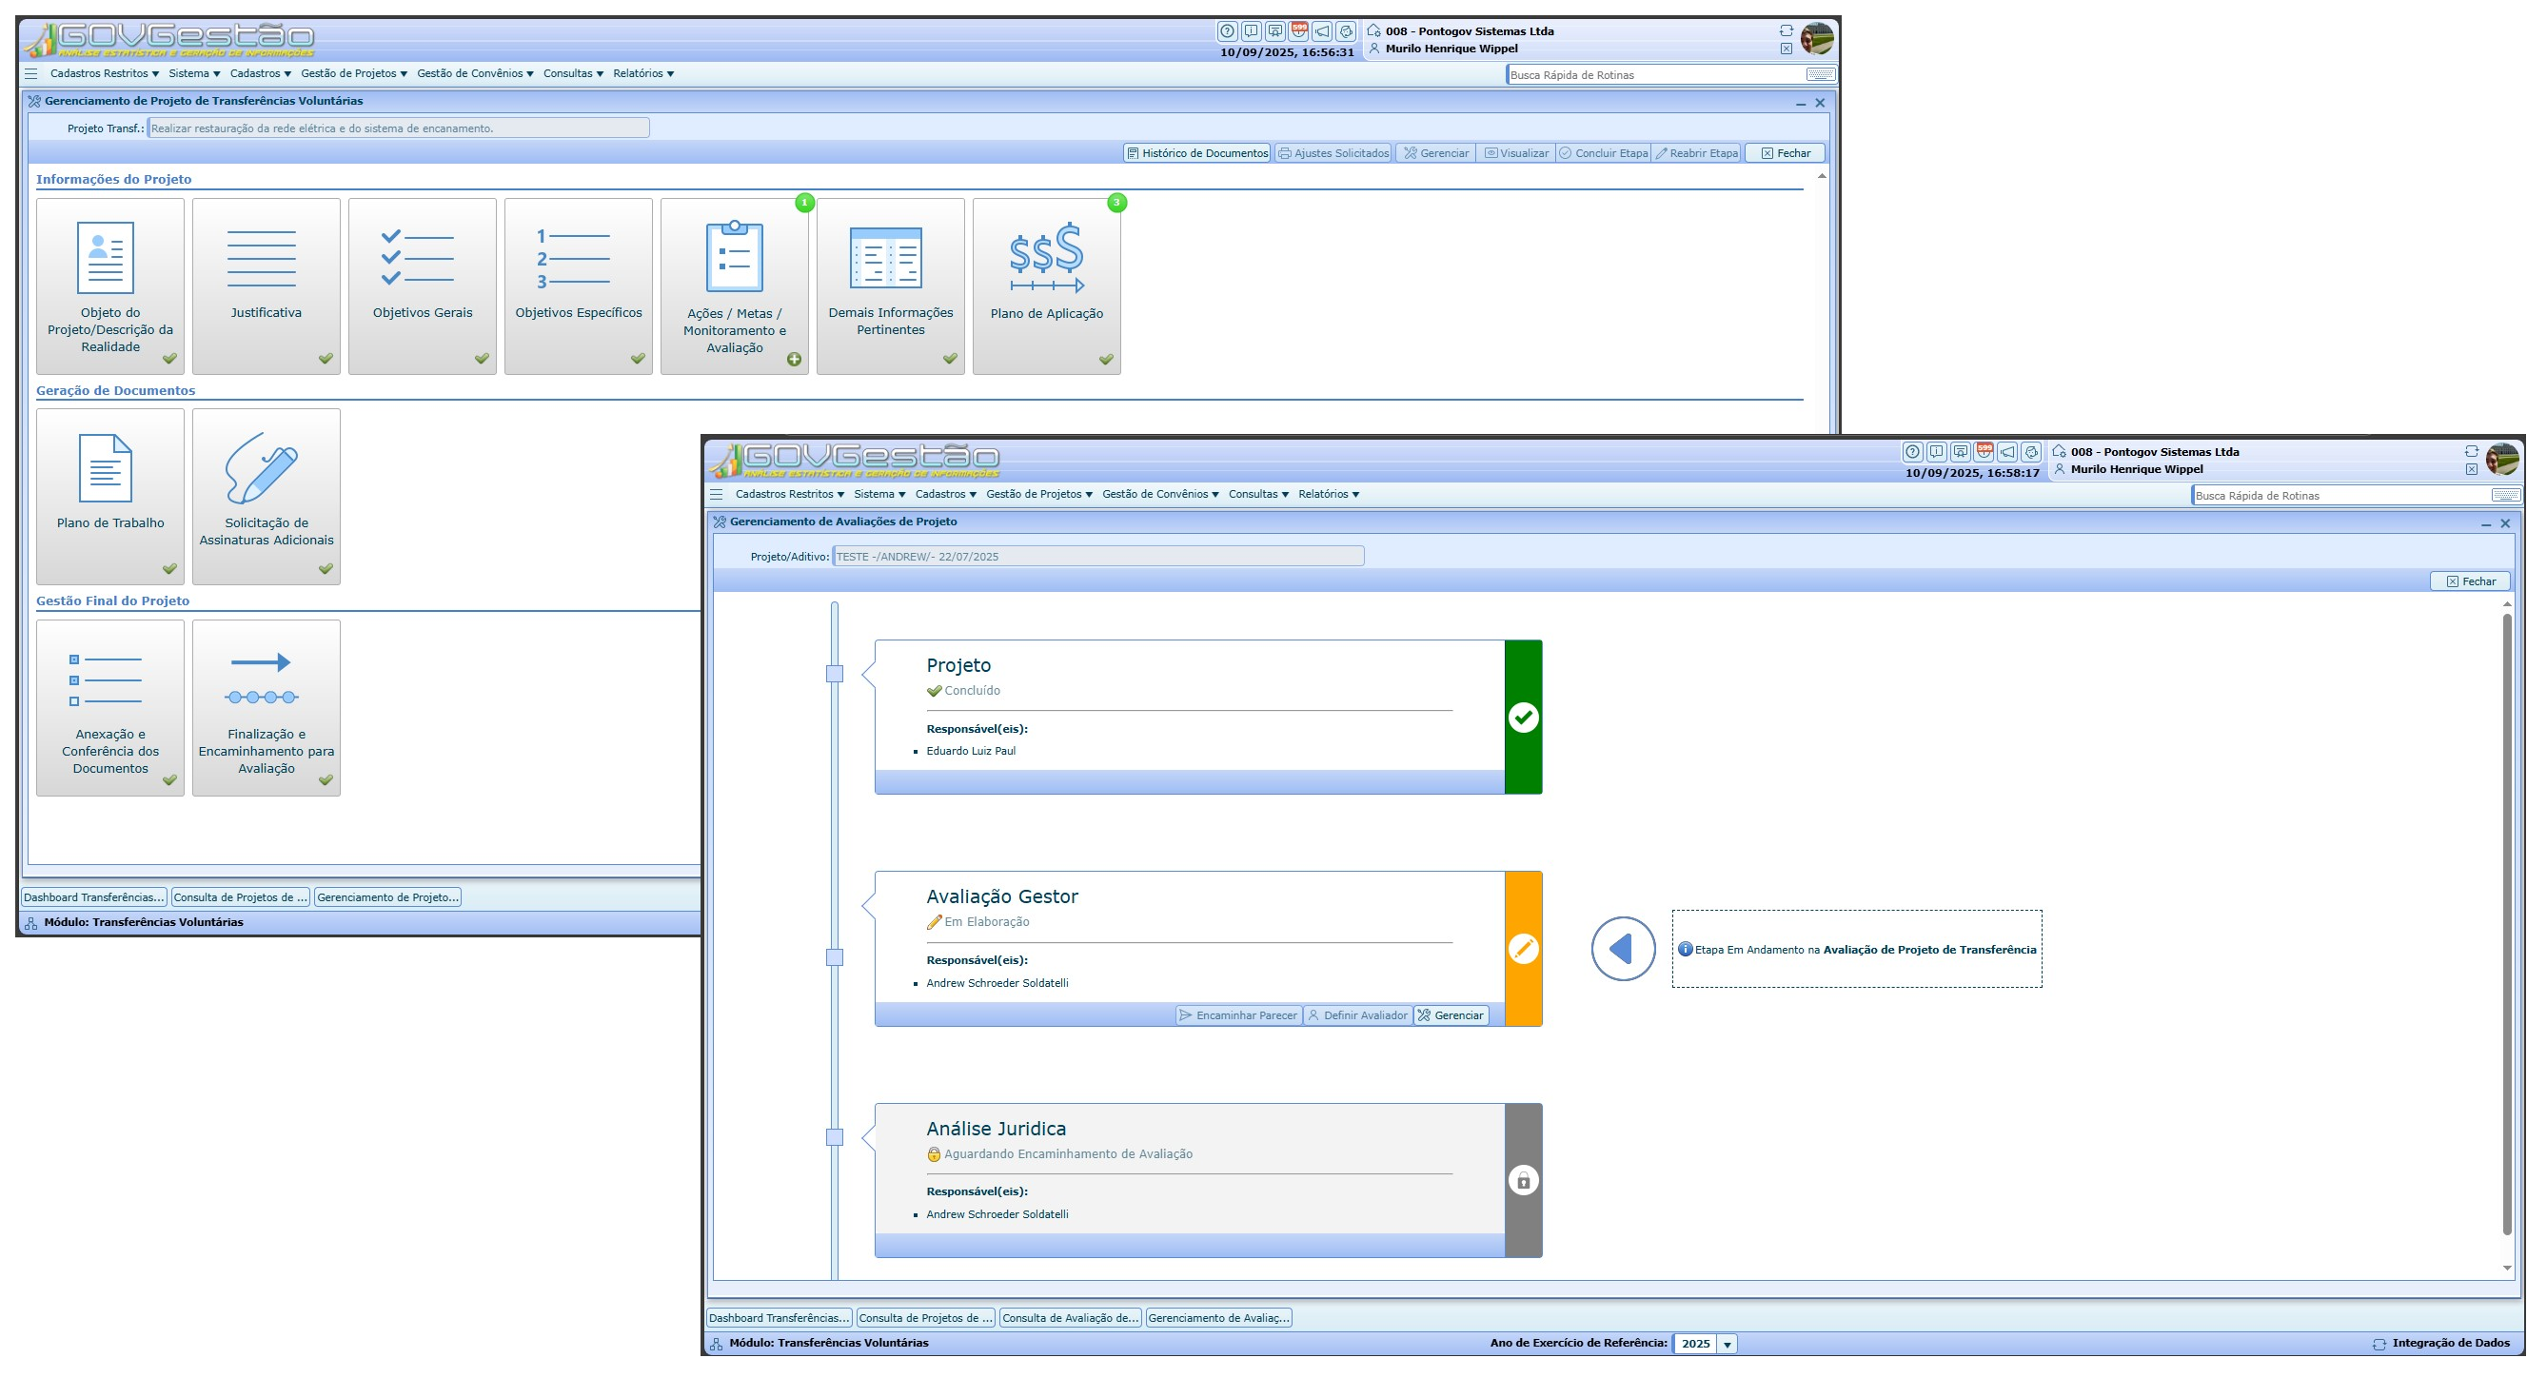Image resolution: width=2547 pixels, height=1378 pixels.
Task: Click the Plano de Aplicação dollar-signs tile
Action: [1046, 285]
